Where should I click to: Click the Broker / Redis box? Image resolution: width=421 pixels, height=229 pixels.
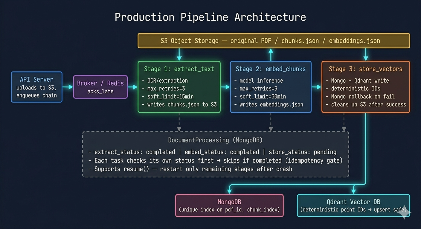pyautogui.click(x=100, y=87)
